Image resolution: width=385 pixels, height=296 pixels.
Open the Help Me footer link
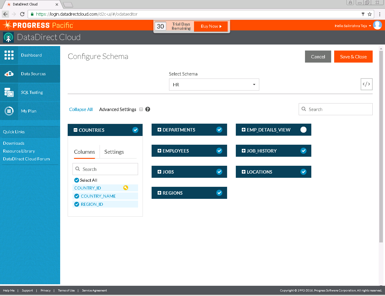[9, 291]
